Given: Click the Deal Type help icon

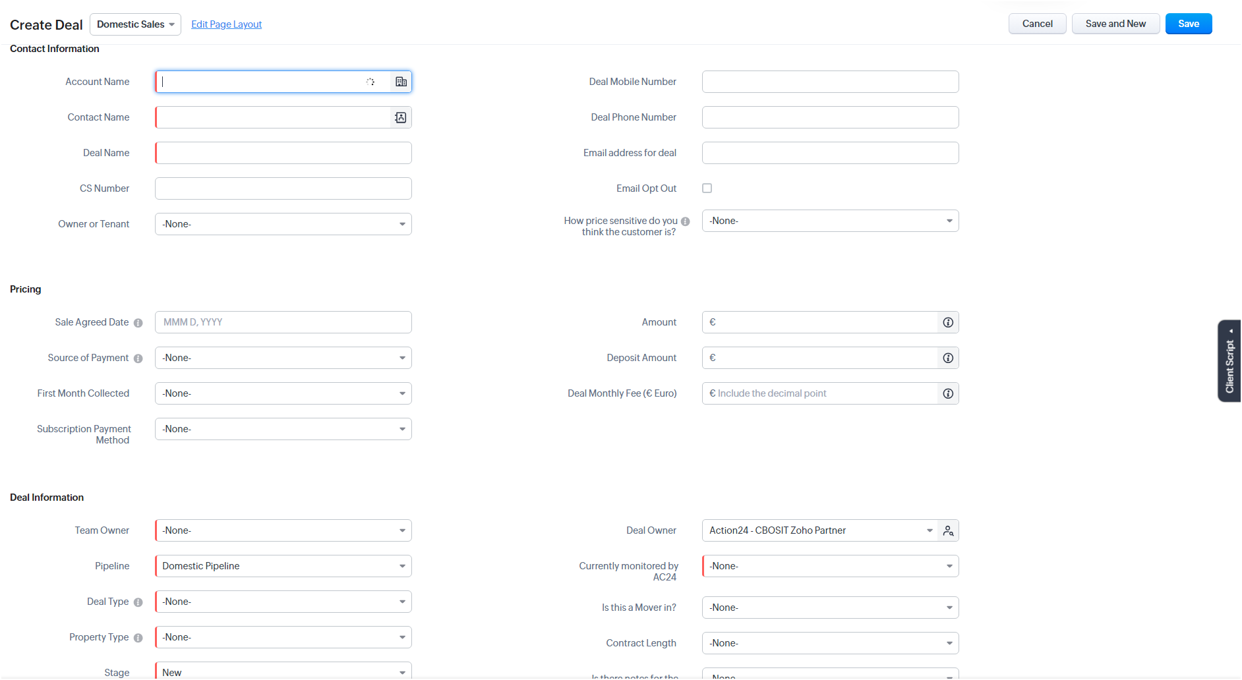Looking at the screenshot, I should (138, 602).
